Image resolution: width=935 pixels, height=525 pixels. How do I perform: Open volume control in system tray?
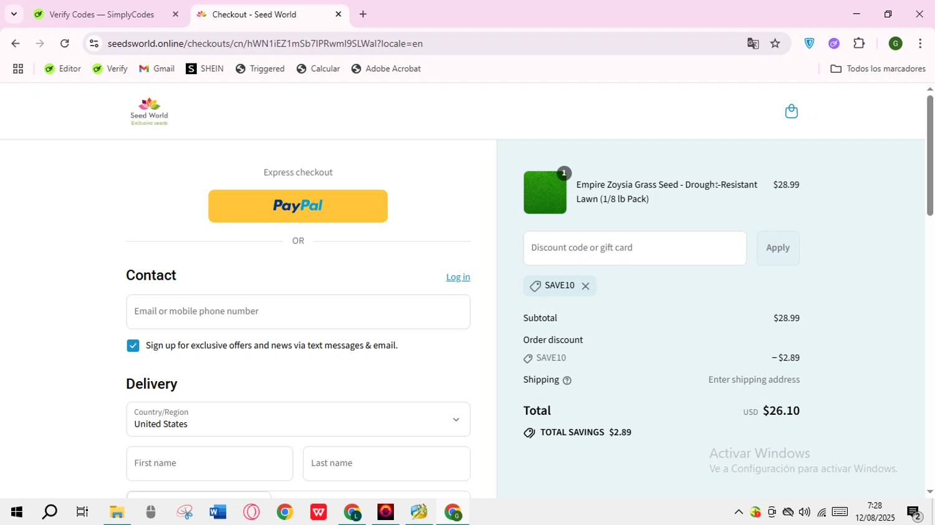click(805, 513)
